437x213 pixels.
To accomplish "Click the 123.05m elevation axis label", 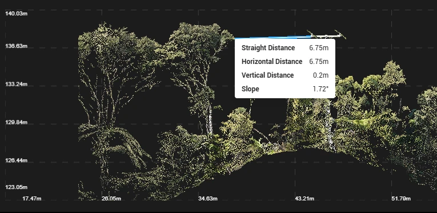I will pos(17,187).
